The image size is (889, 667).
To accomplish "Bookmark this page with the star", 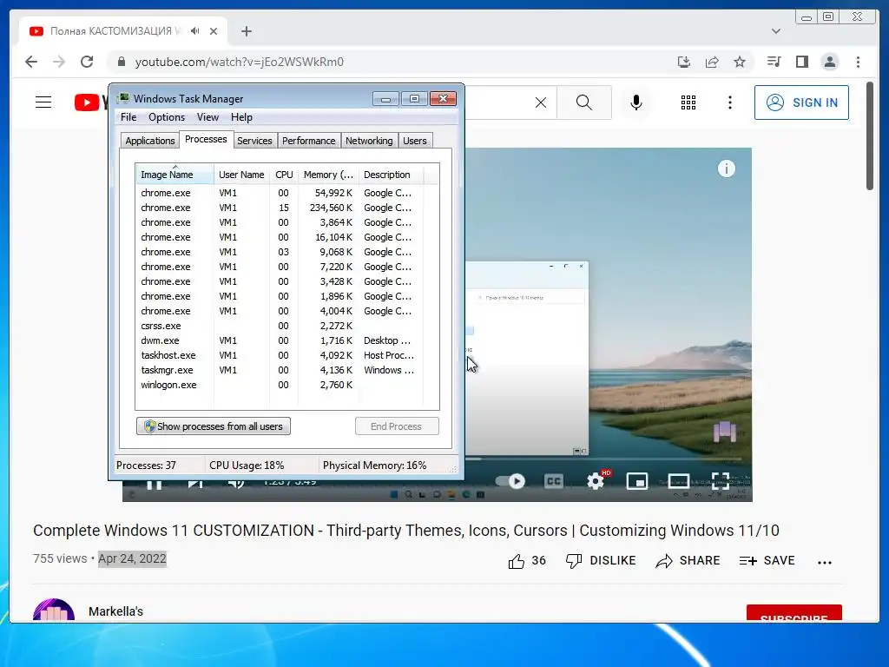I will click(740, 62).
